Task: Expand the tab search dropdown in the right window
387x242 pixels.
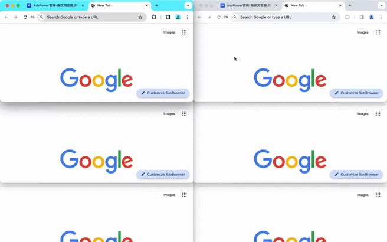Action: 382,5
